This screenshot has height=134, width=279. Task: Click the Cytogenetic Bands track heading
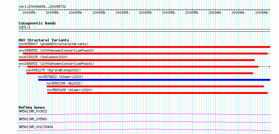(37, 23)
